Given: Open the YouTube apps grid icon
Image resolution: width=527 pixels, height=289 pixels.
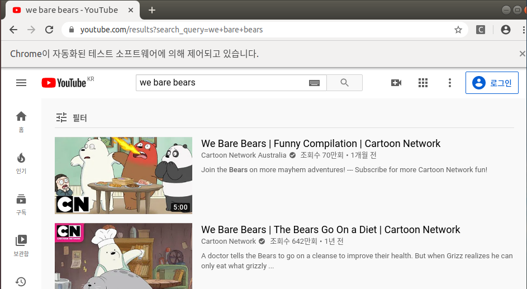Looking at the screenshot, I should click(423, 83).
